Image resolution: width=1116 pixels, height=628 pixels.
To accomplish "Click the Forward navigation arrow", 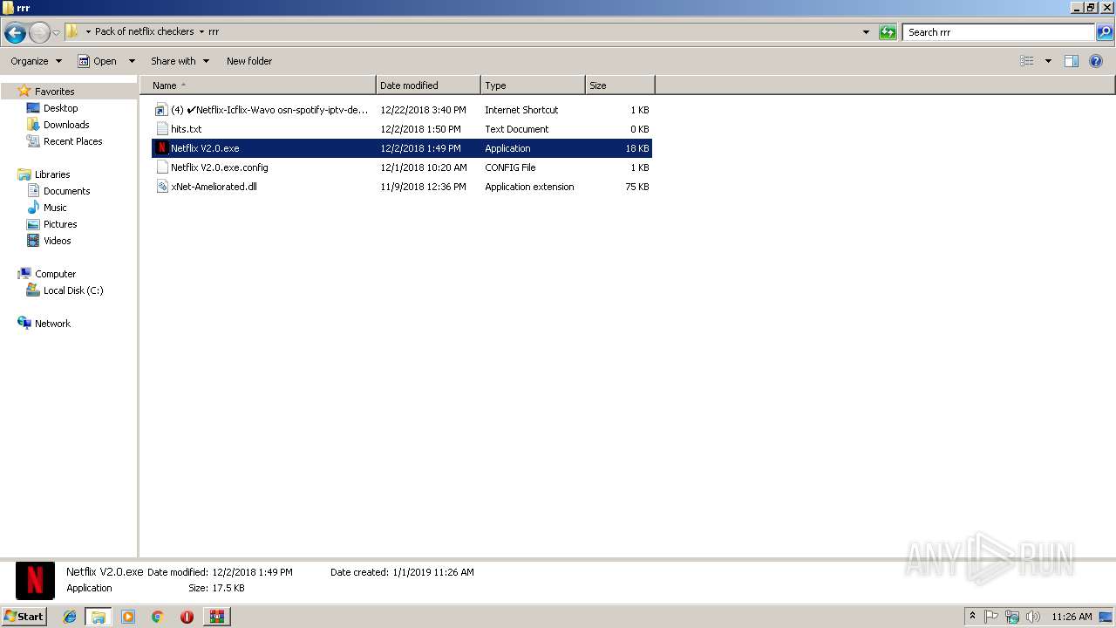I will (x=39, y=33).
